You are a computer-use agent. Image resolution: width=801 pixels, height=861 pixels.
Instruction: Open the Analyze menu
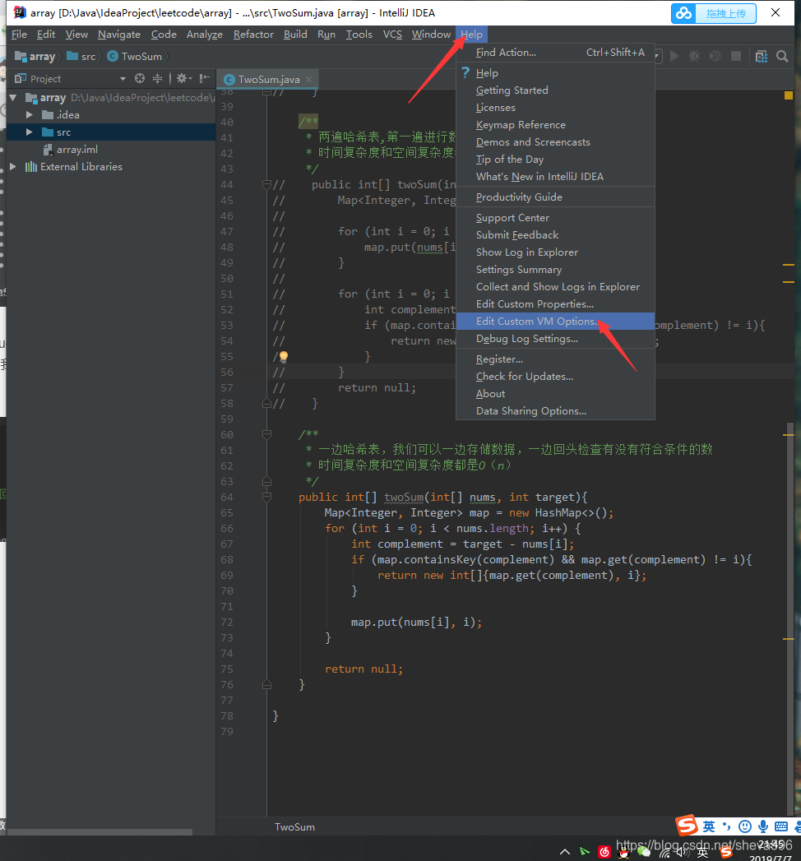point(204,34)
